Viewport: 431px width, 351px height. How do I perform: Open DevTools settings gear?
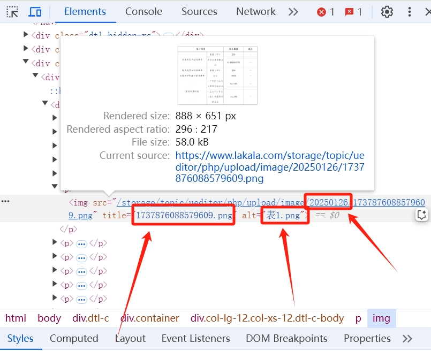tap(387, 12)
